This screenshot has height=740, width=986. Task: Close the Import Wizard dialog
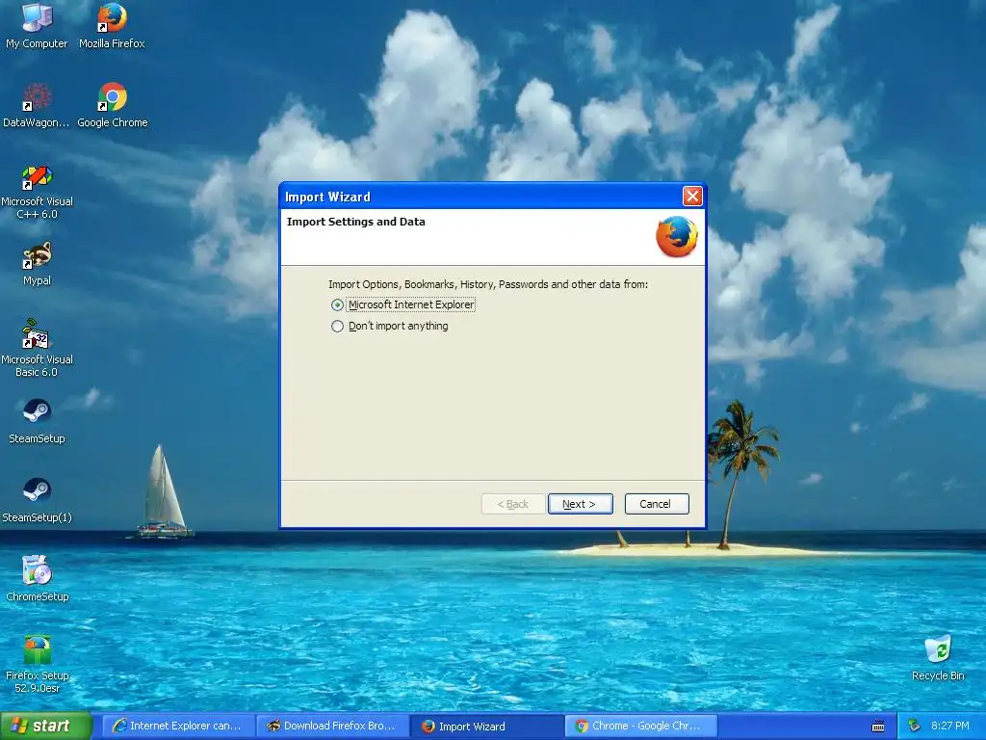point(692,197)
